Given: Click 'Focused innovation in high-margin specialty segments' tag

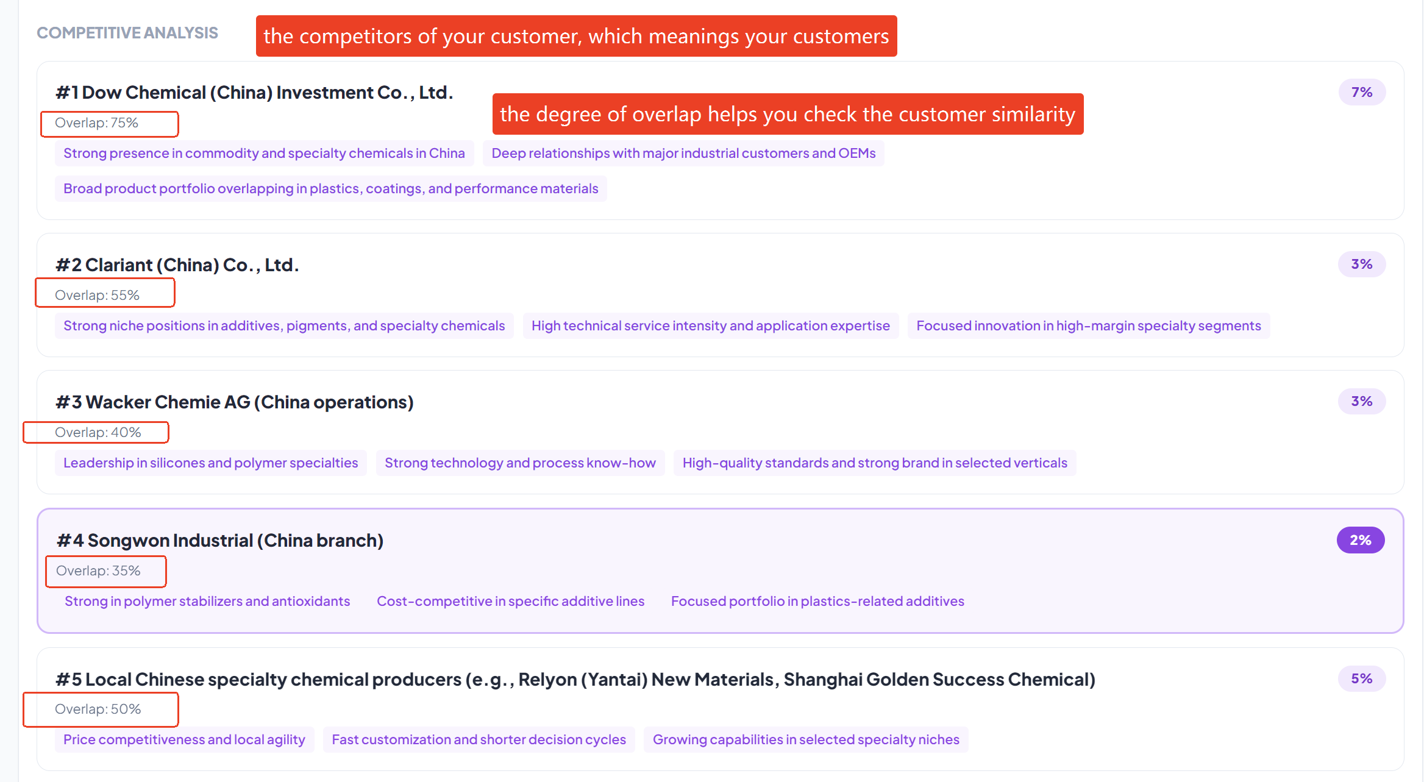Looking at the screenshot, I should [x=1089, y=325].
